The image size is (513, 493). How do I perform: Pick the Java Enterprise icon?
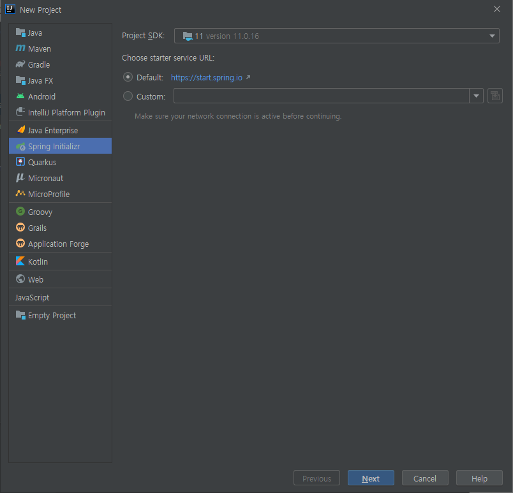click(x=20, y=130)
